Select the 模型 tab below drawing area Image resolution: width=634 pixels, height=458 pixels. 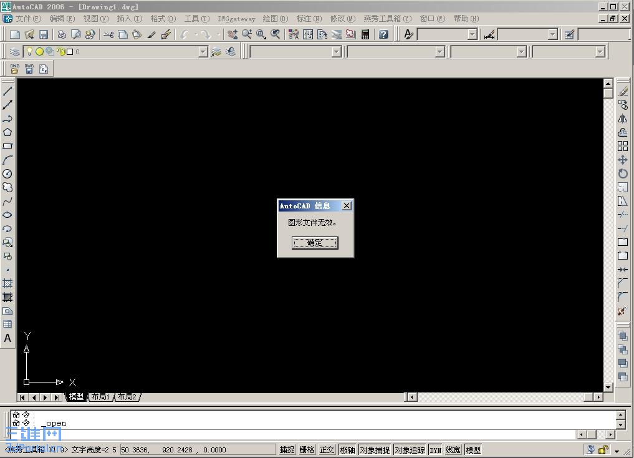pos(76,397)
